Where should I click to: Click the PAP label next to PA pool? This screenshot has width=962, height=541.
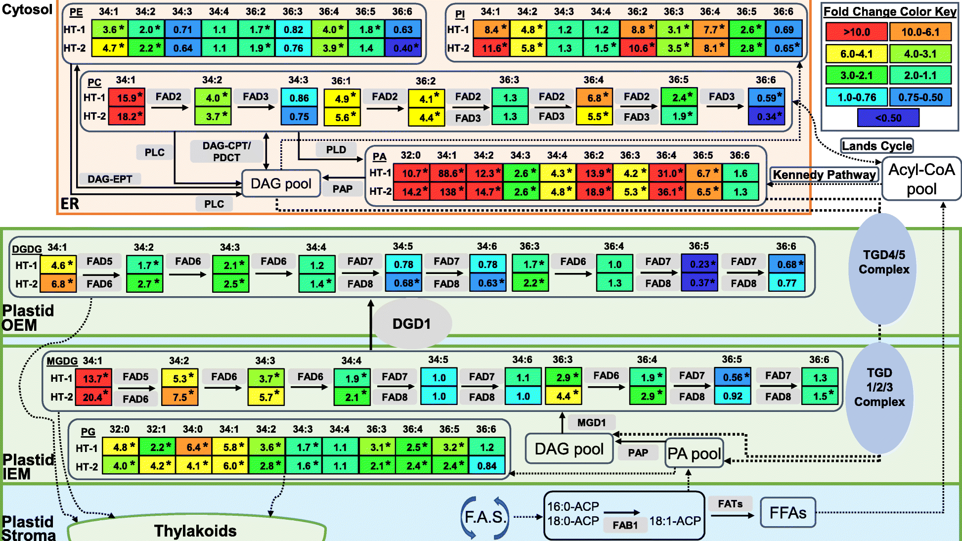(x=638, y=453)
